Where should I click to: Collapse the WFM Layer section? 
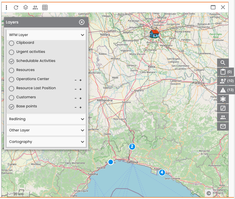(x=46, y=35)
